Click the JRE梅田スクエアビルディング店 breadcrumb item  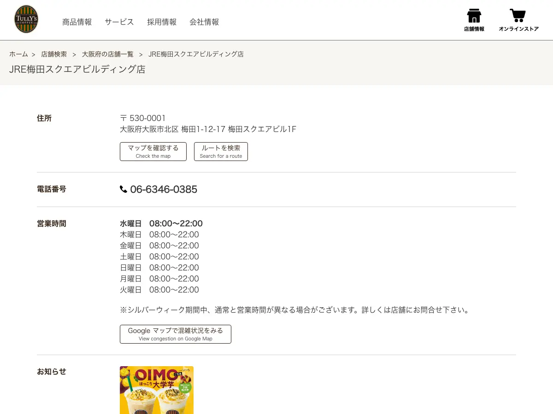click(196, 54)
